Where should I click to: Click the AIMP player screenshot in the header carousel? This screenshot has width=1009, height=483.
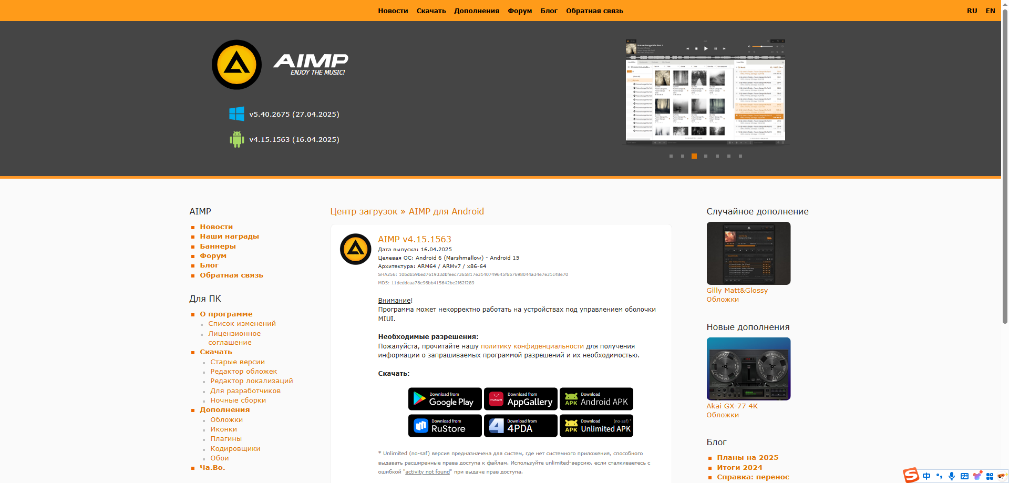coord(705,91)
